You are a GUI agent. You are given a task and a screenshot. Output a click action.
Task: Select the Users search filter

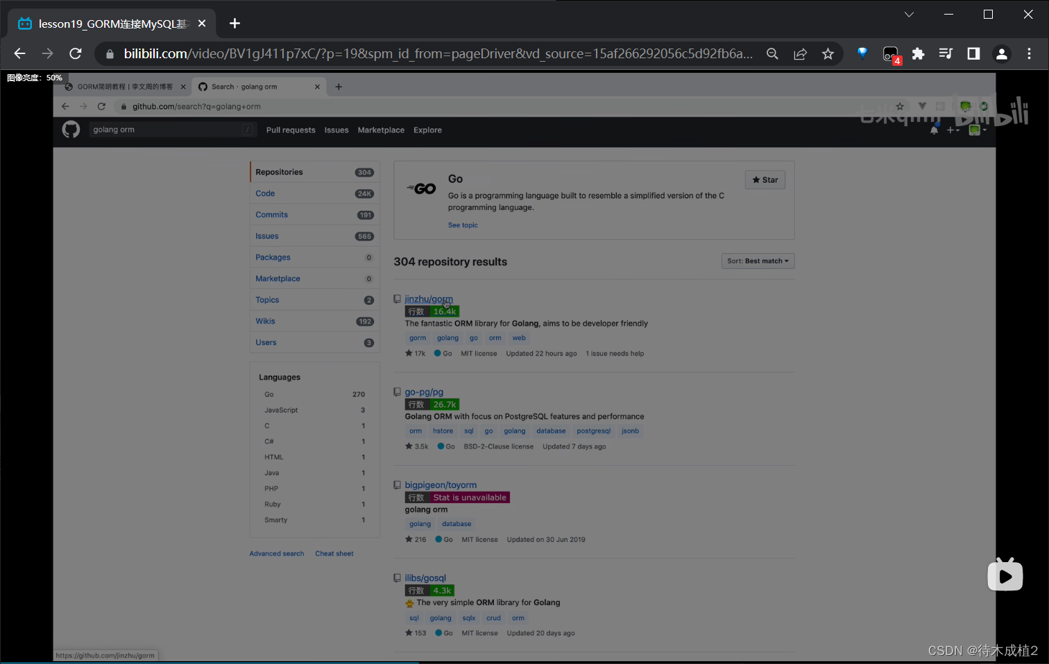[315, 342]
